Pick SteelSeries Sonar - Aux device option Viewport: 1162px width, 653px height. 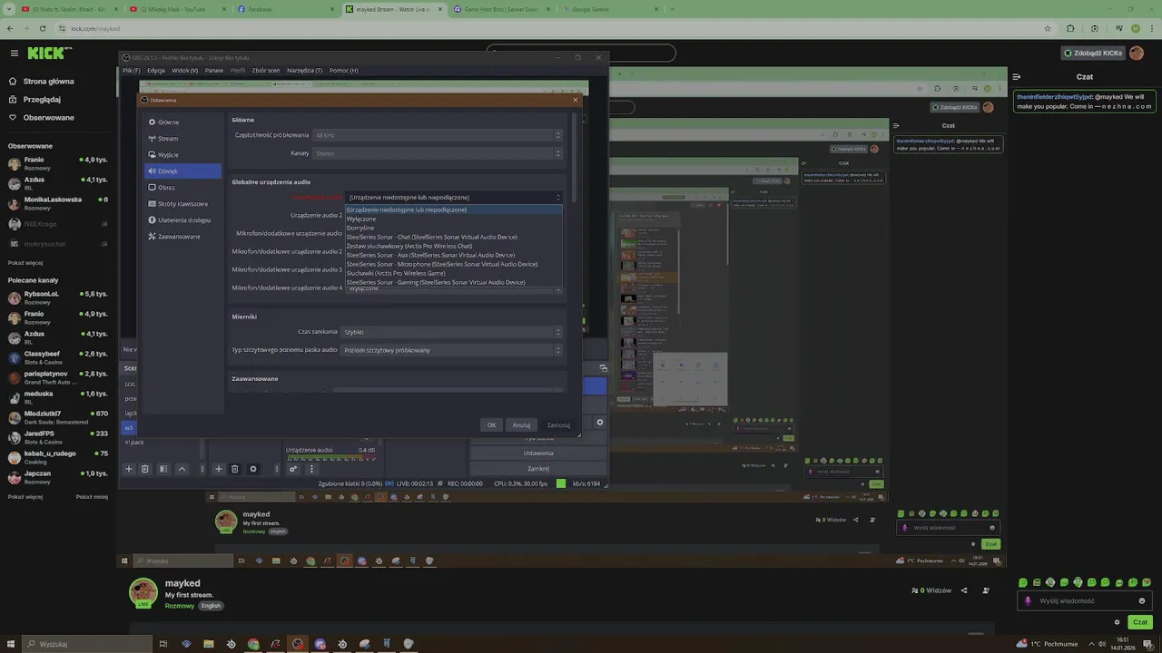pos(454,255)
